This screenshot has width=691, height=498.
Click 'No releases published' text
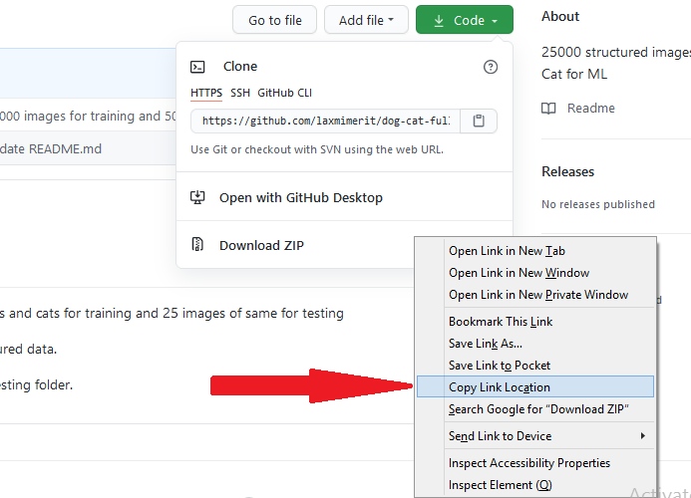598,204
